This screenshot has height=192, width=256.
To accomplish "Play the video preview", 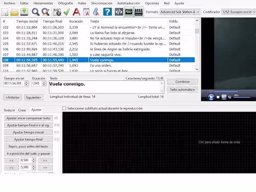I will 211,97.
